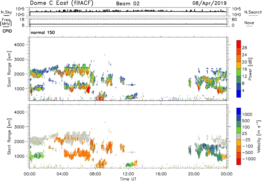Click the "Slant Range [km]" label of velocity panel
The height and width of the screenshot is (181, 262).
coord(9,137)
